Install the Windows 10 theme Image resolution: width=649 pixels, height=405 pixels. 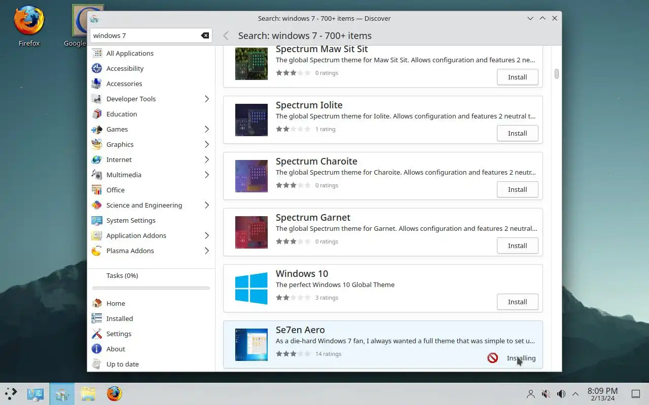click(517, 302)
